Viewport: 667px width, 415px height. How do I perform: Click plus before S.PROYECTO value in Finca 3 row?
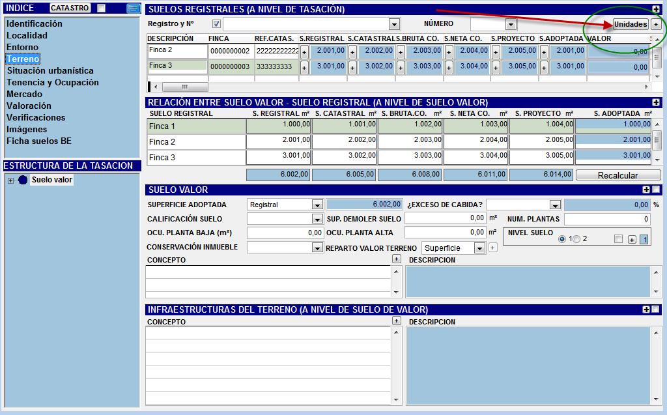tap(496, 68)
